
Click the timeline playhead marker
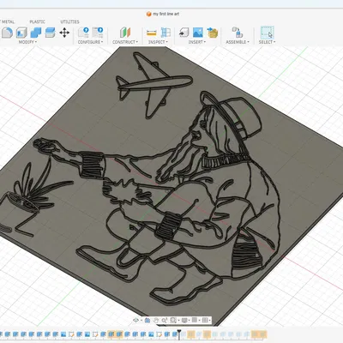point(179,334)
